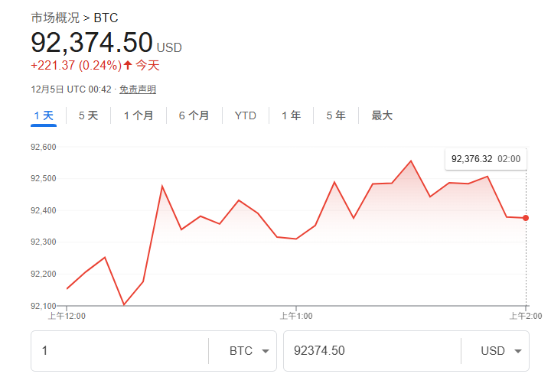551x377 pixels.
Task: Select the 1 天 time range tab
Action: (x=44, y=116)
